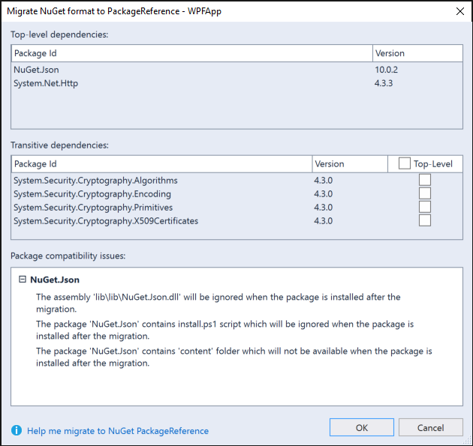The height and width of the screenshot is (446, 473).
Task: Click the Package Id header in transitive dependencies
Action: (x=161, y=164)
